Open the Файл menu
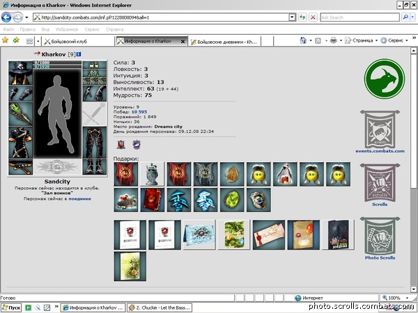Viewport: 418px width, 313px height. pos(8,29)
